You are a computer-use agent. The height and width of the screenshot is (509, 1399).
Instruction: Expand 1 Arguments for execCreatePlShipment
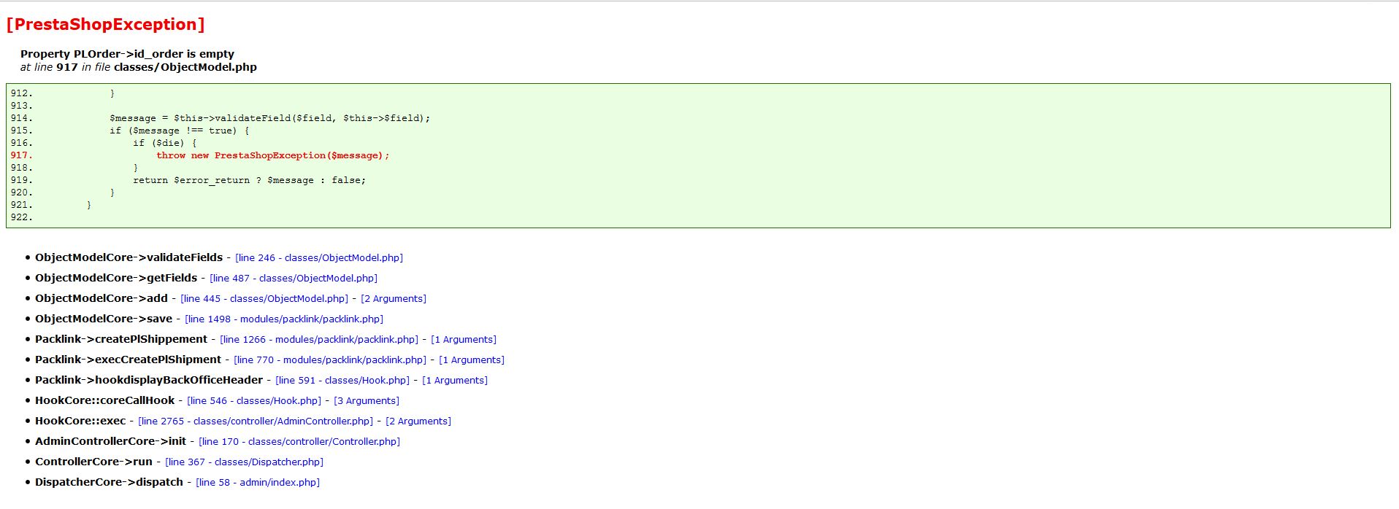click(472, 360)
